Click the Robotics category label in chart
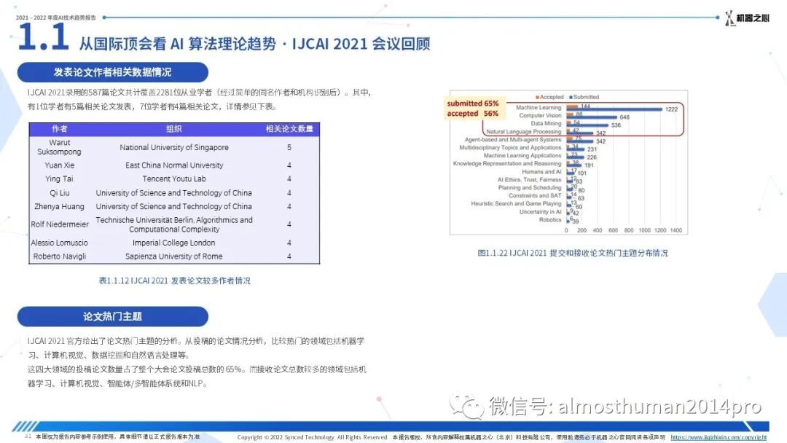 550,220
